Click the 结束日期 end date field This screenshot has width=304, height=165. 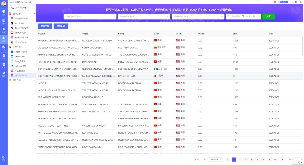point(251,17)
